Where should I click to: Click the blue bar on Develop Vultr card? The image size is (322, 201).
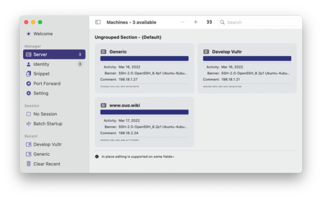247,59
